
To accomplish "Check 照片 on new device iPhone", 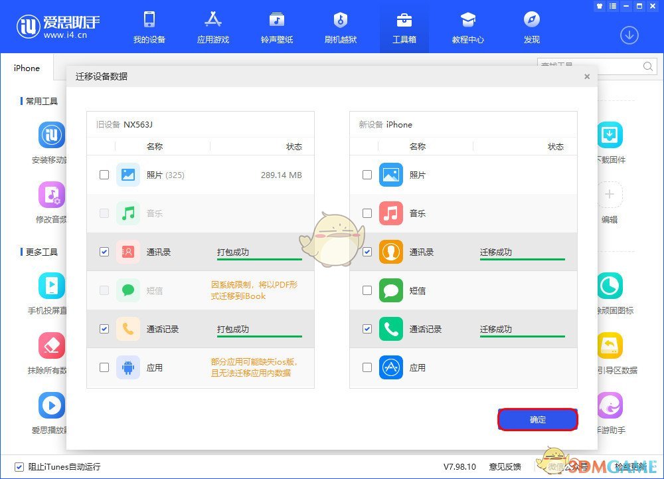I will coord(367,175).
